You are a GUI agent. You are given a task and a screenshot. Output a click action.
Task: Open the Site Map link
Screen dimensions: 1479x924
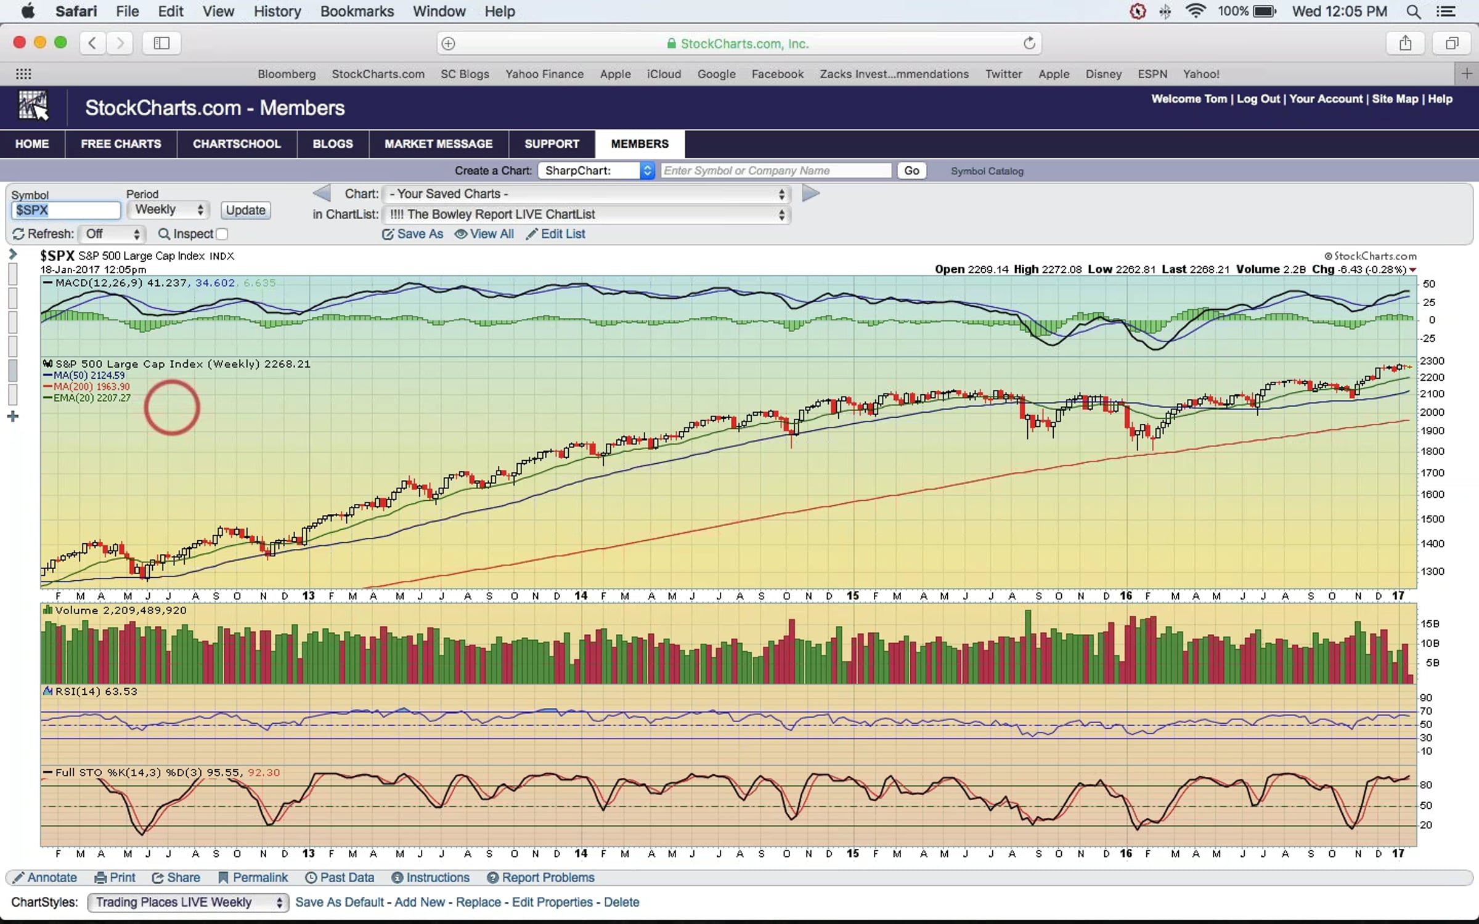point(1395,99)
